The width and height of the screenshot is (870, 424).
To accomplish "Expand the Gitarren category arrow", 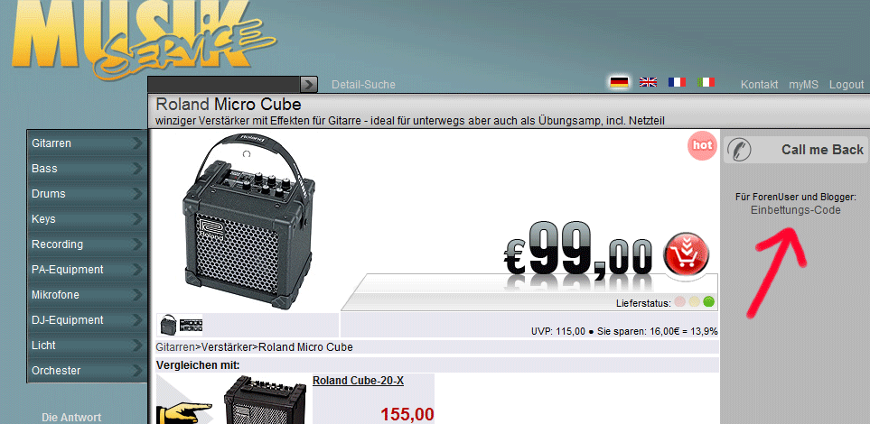I will [137, 143].
